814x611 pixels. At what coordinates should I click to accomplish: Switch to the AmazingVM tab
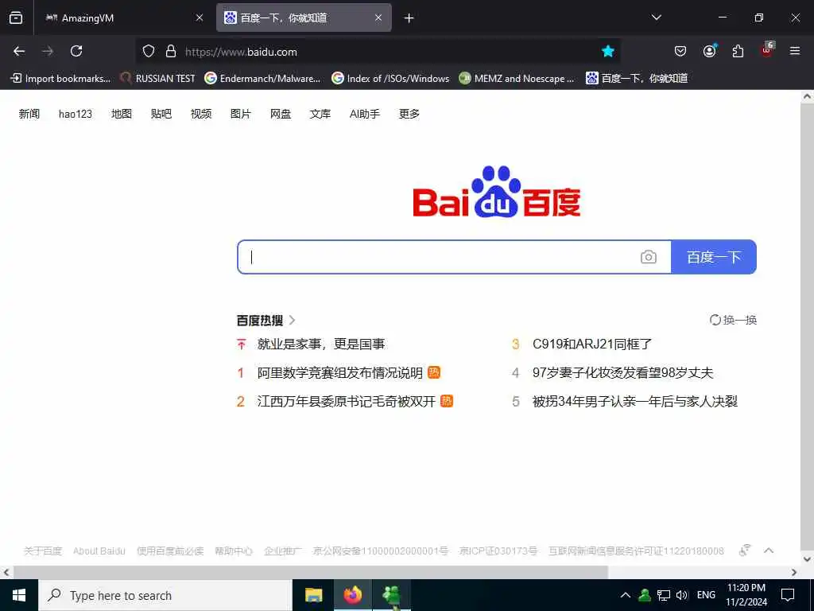click(125, 18)
